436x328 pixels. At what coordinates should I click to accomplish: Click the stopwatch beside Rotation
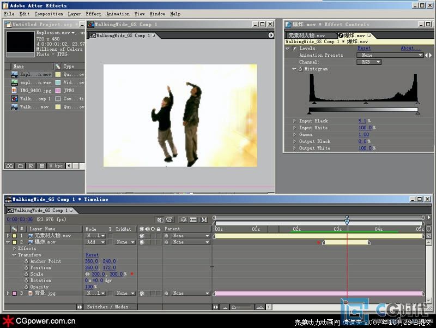(x=26, y=281)
